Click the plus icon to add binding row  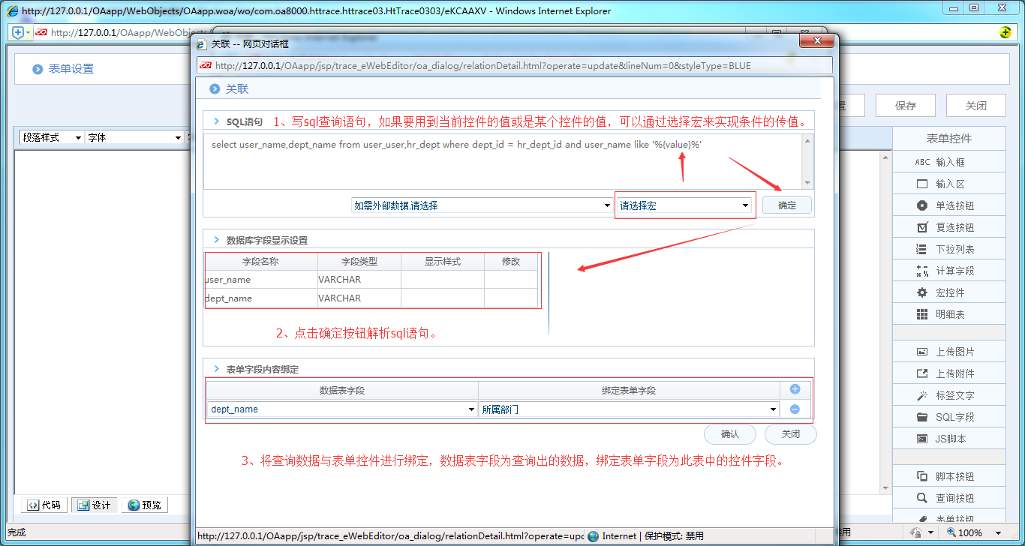pyautogui.click(x=795, y=389)
